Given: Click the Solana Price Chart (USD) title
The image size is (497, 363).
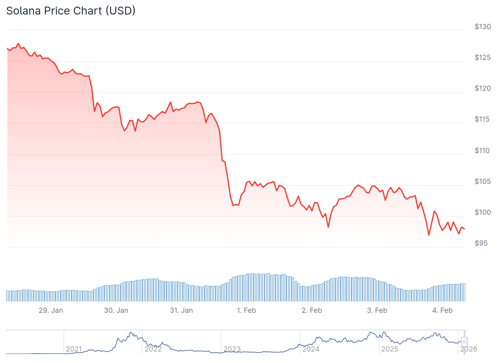Looking at the screenshot, I should pyautogui.click(x=71, y=11).
